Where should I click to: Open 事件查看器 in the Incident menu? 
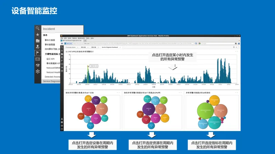coord(50,44)
